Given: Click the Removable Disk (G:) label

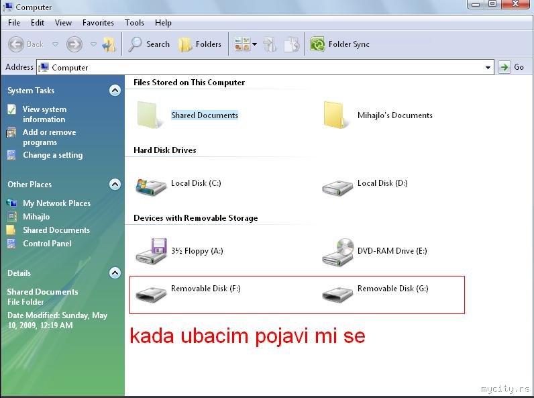Looking at the screenshot, I should [x=393, y=289].
